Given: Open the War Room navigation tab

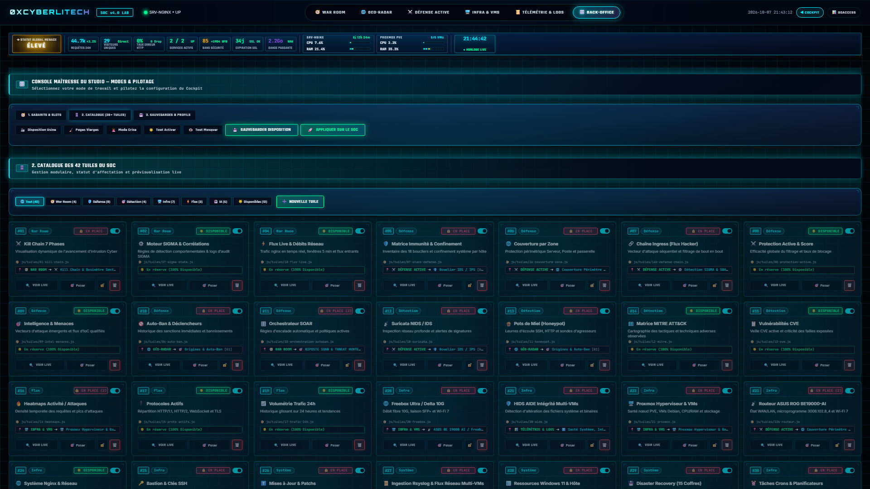Looking at the screenshot, I should (330, 12).
